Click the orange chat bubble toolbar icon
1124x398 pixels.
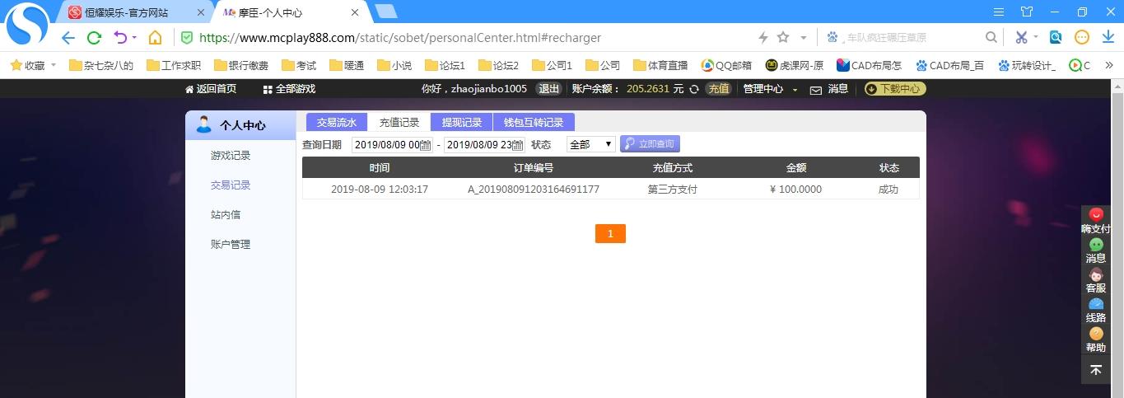coord(1082,38)
